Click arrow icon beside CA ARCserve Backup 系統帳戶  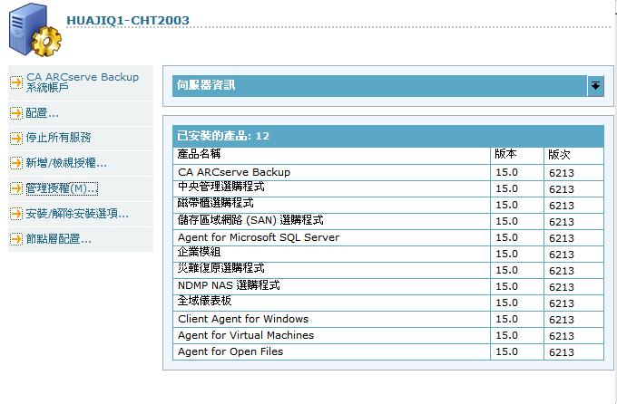point(16,82)
